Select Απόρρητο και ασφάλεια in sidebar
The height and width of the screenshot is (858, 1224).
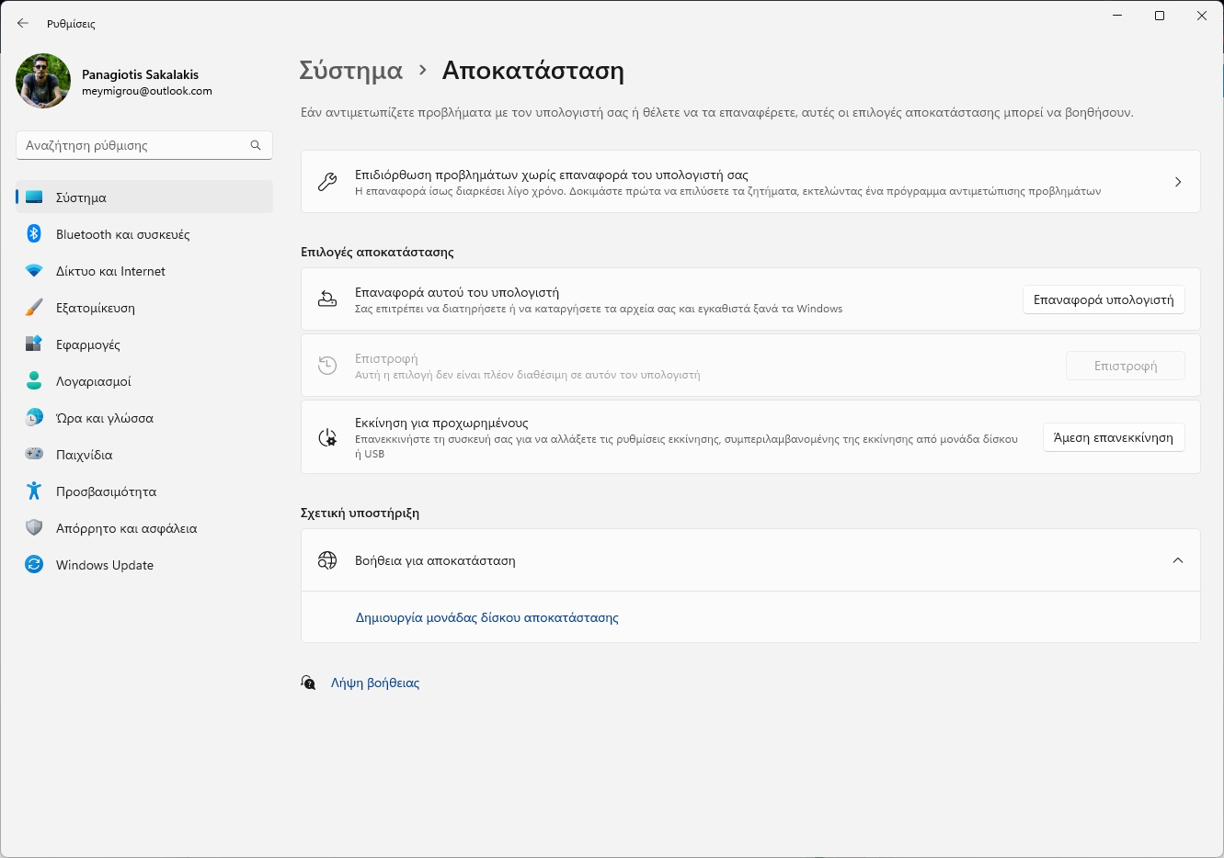point(126,528)
